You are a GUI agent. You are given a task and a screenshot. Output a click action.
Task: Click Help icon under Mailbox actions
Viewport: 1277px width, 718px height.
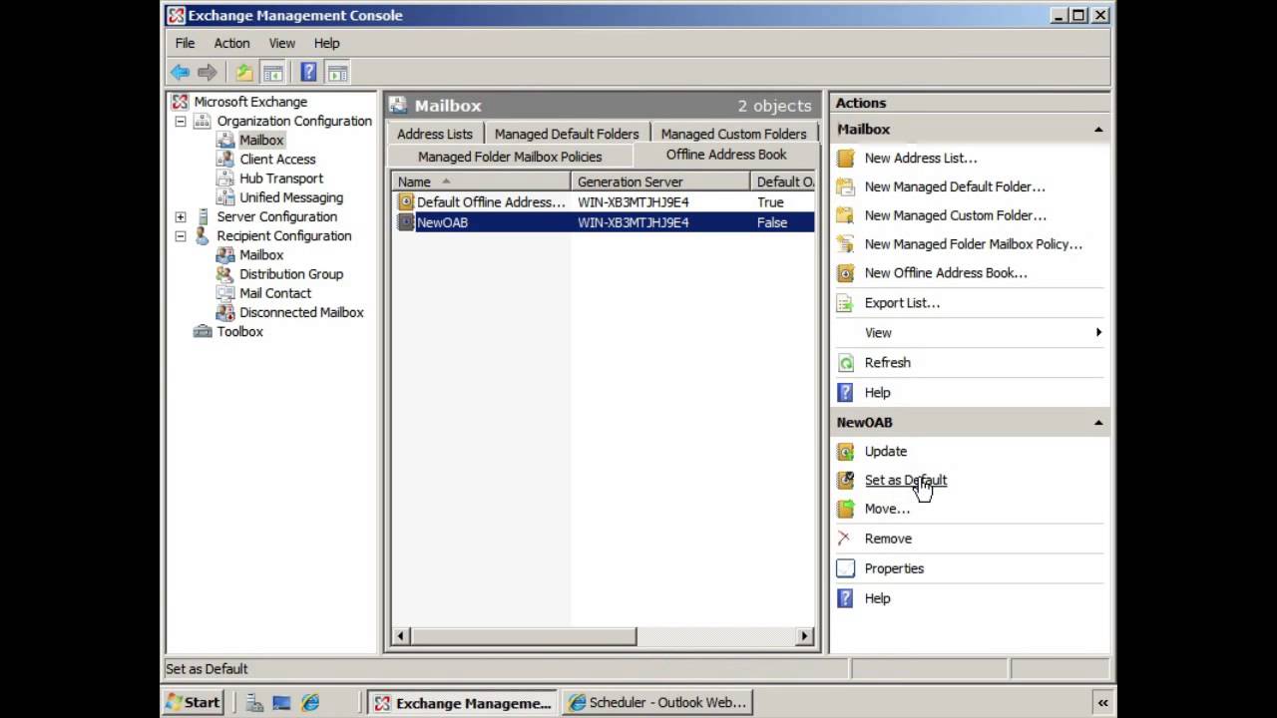[846, 393]
